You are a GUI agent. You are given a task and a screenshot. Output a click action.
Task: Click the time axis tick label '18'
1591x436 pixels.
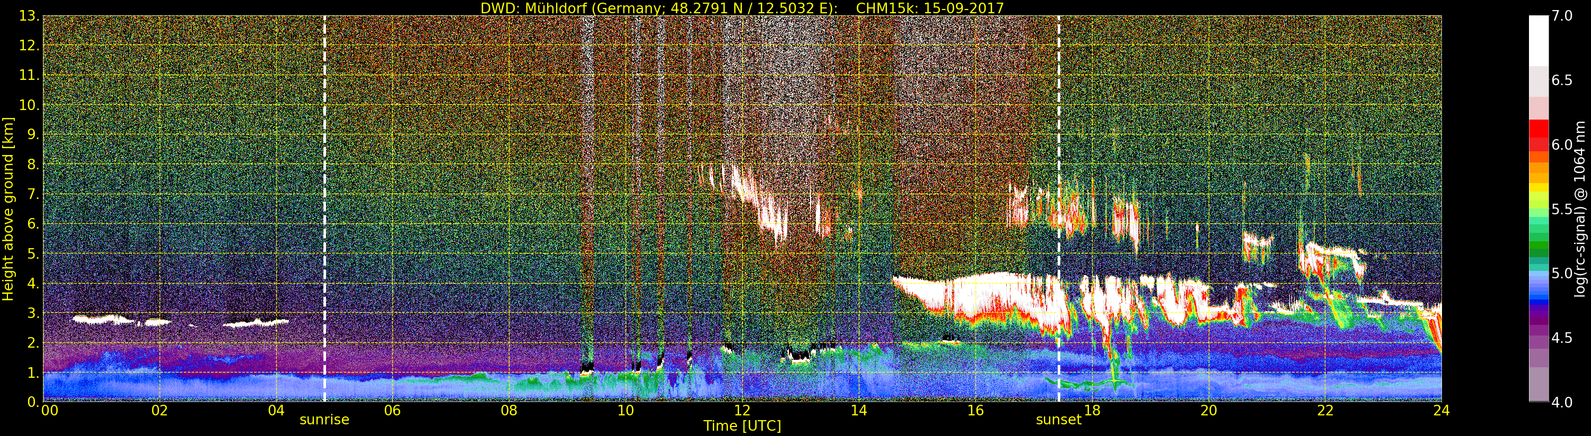point(1092,410)
